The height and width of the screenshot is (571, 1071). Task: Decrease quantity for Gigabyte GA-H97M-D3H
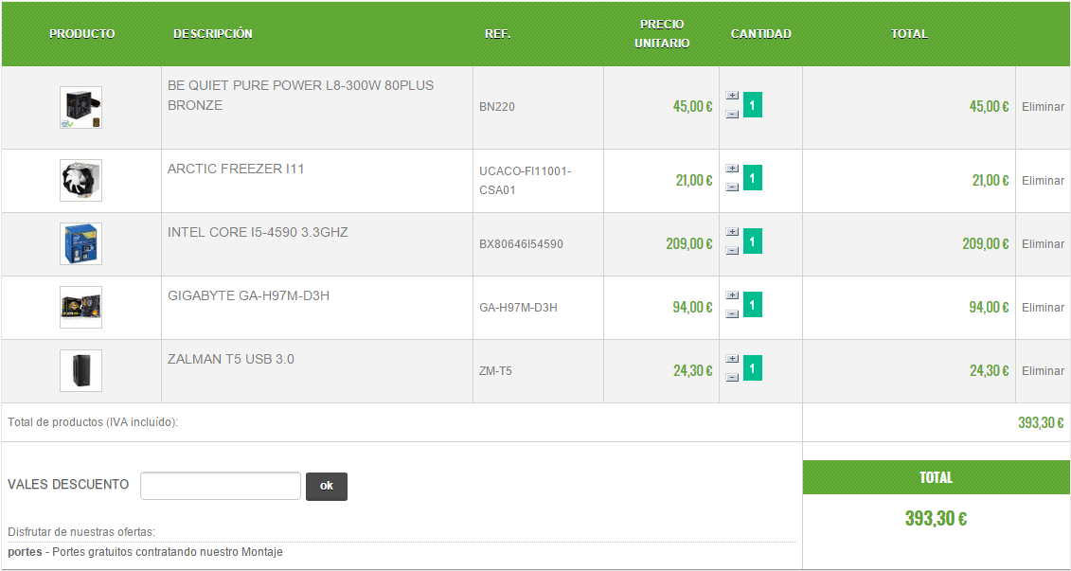pyautogui.click(x=732, y=314)
